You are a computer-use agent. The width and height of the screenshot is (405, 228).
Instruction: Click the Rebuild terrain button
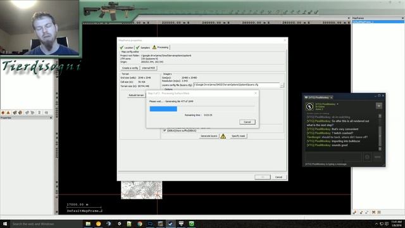(136, 95)
